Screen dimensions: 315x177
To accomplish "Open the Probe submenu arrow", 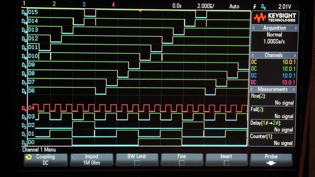I will click(271, 163).
